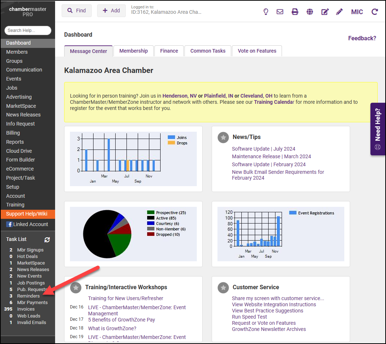The width and height of the screenshot is (386, 344).
Task: Expand the Need Help side panel
Action: (x=378, y=129)
